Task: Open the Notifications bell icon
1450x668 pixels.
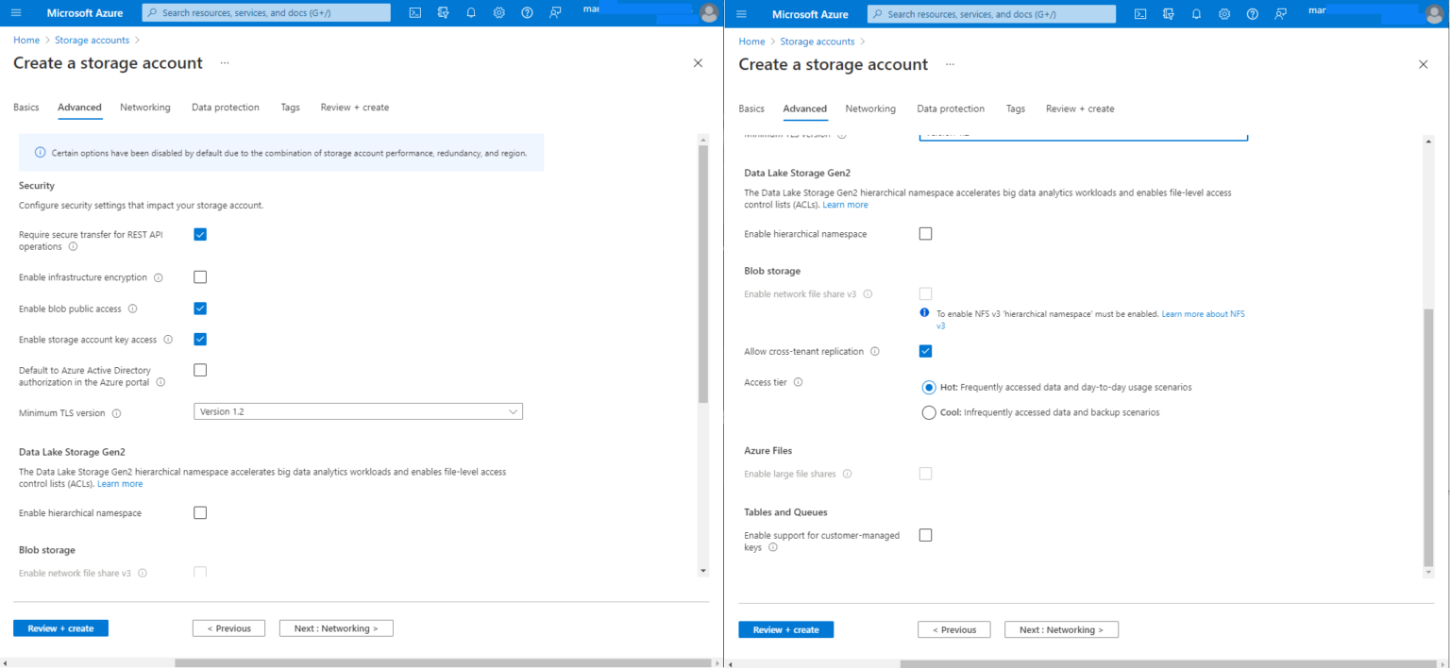Action: tap(471, 12)
